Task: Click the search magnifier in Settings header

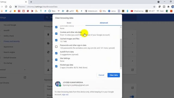Action: (47, 17)
